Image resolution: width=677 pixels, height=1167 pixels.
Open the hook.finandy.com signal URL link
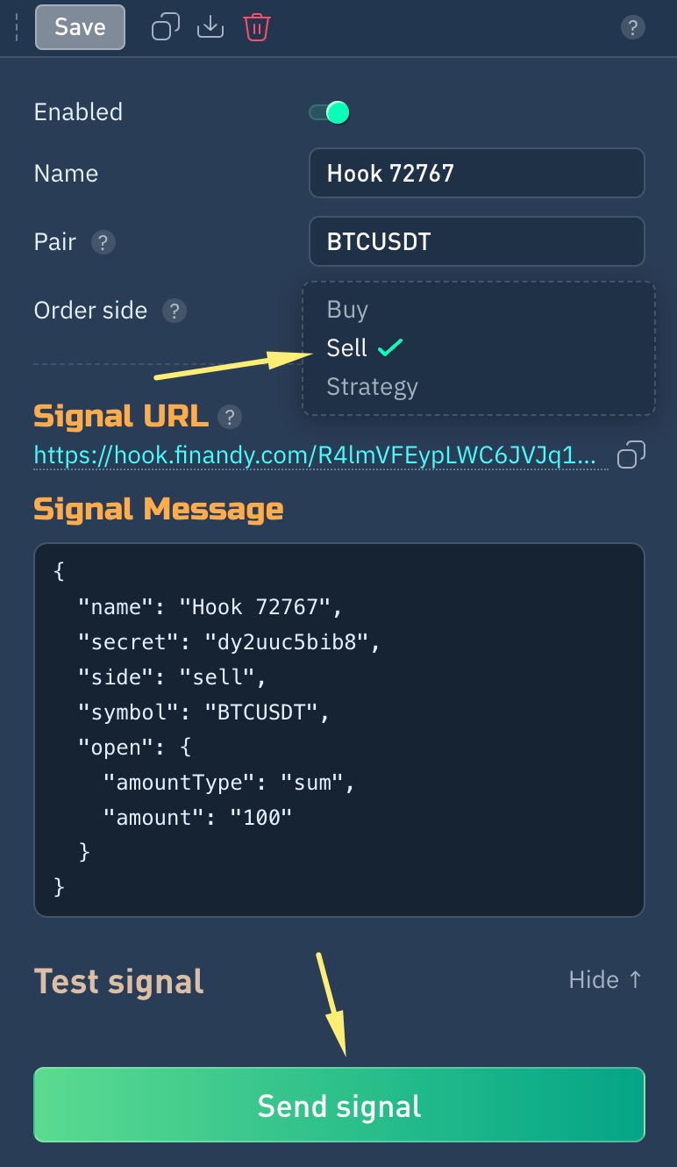point(316,455)
